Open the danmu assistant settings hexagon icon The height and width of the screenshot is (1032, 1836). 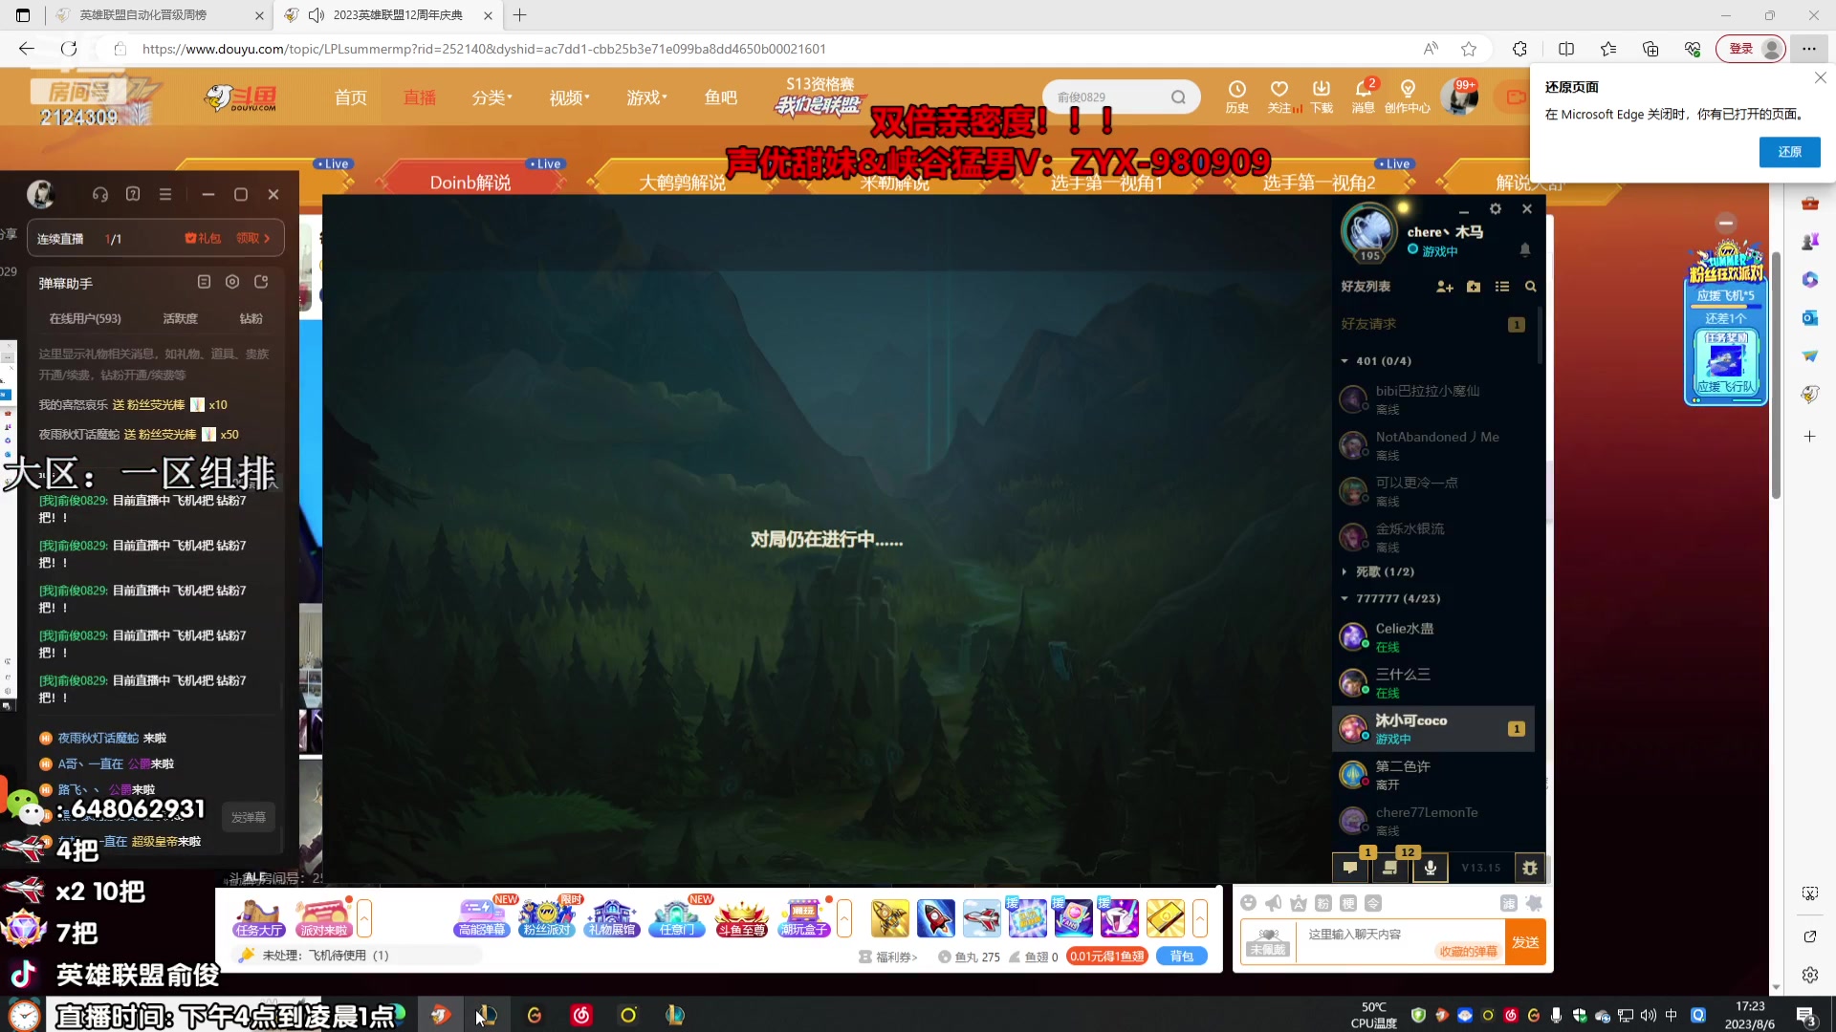232,282
